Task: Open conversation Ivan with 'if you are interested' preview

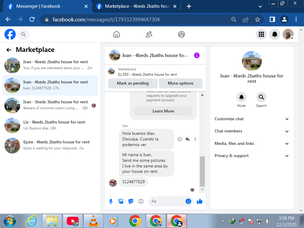Action: click(50, 65)
